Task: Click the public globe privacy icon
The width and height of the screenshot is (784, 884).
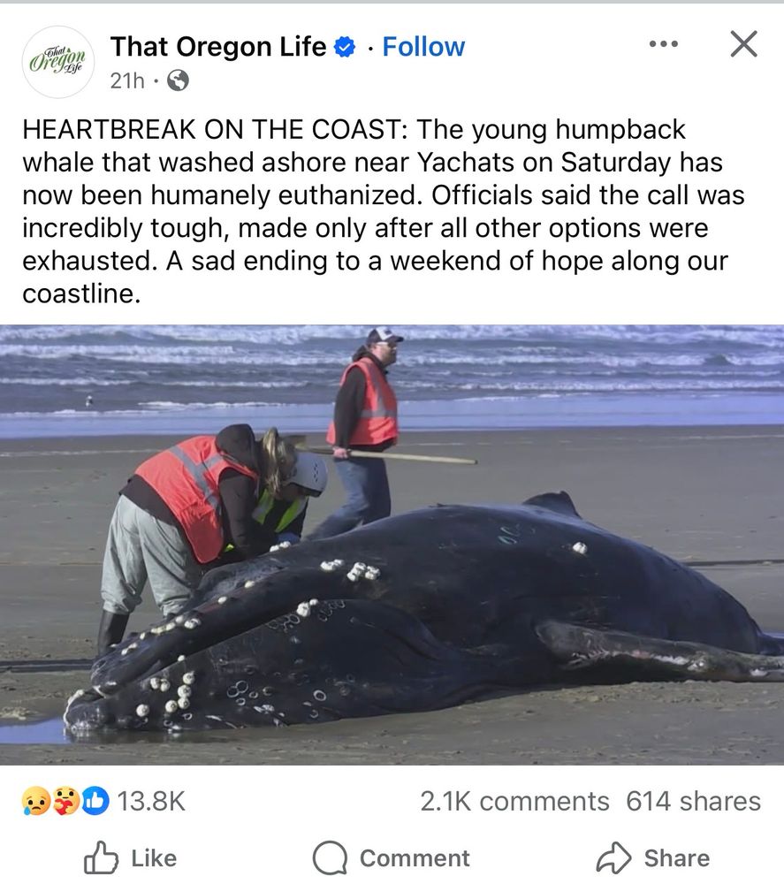Action: 179,81
